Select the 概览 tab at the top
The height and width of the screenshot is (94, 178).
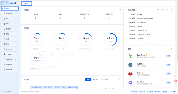(x=27, y=4)
